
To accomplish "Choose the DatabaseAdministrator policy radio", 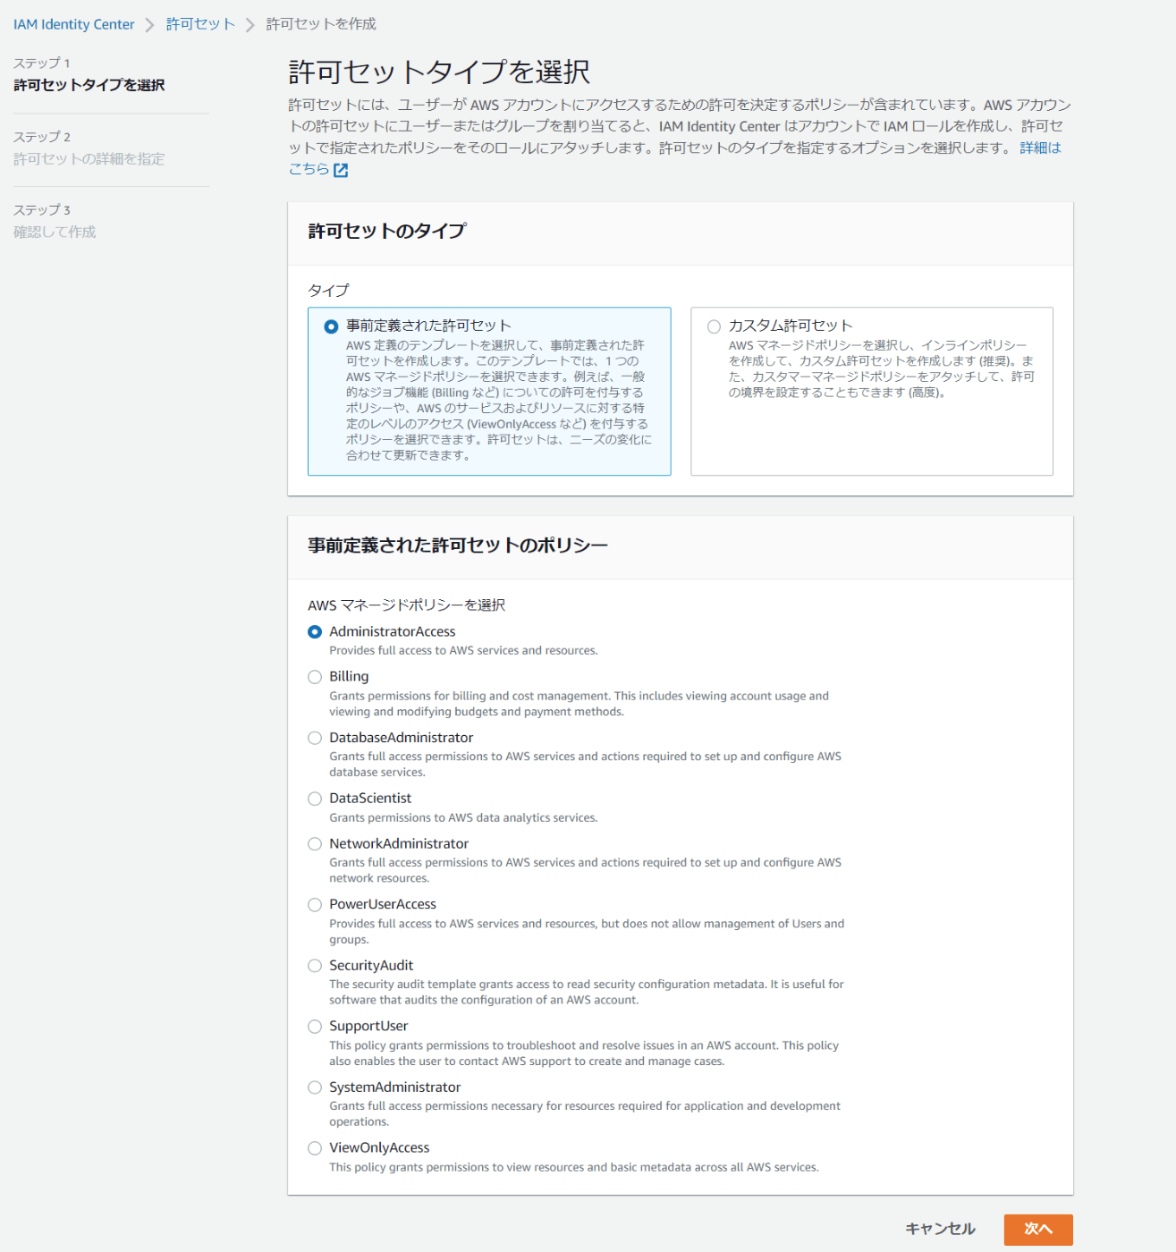I will tap(315, 738).
